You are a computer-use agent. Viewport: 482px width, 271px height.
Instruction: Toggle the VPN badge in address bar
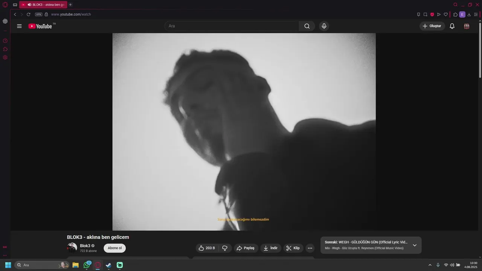click(38, 14)
